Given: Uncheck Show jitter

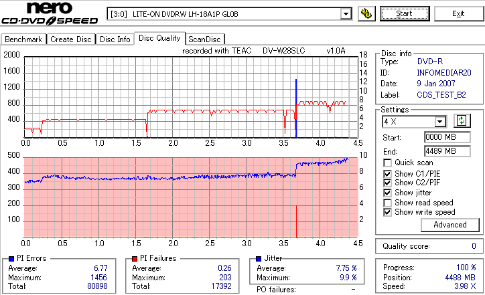Looking at the screenshot, I should click(387, 193).
